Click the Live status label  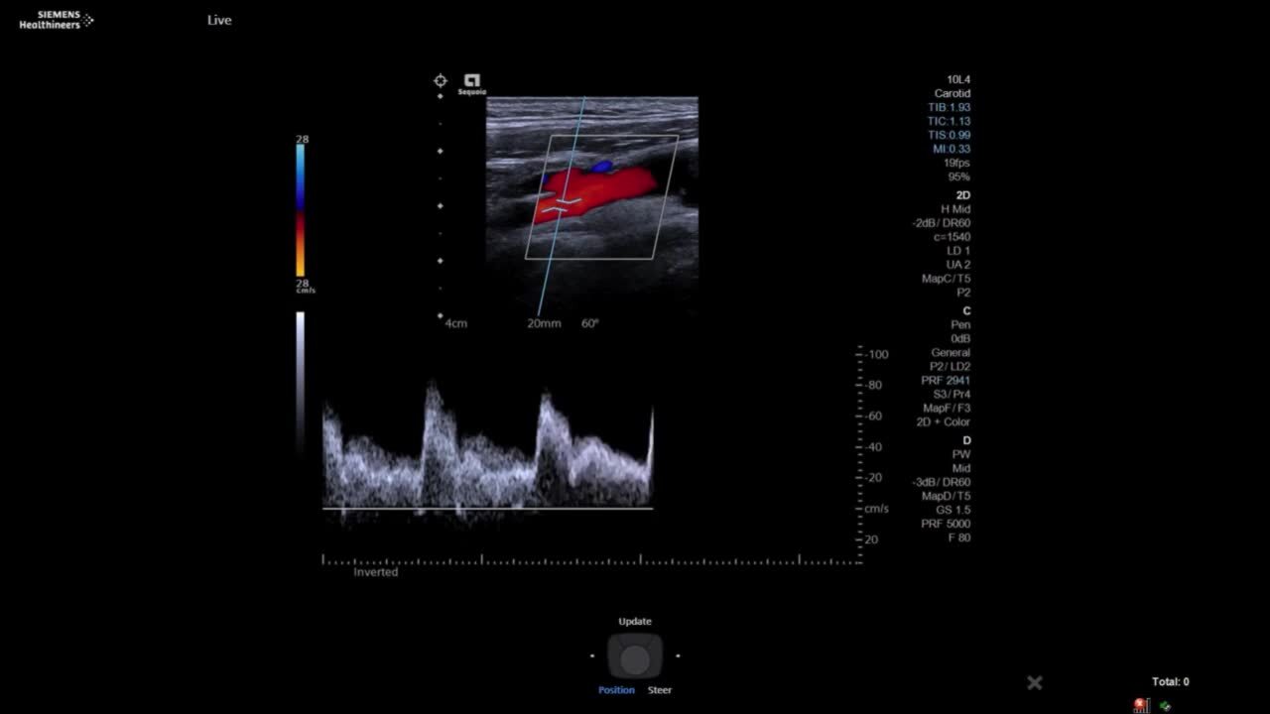pyautogui.click(x=219, y=20)
